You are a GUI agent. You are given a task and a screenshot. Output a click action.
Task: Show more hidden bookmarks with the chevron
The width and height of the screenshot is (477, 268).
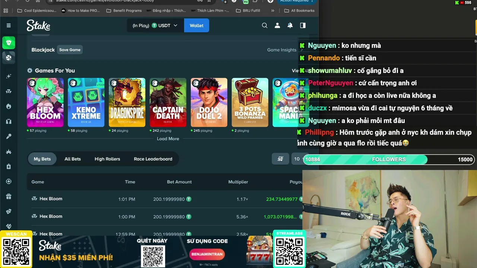coord(273,10)
